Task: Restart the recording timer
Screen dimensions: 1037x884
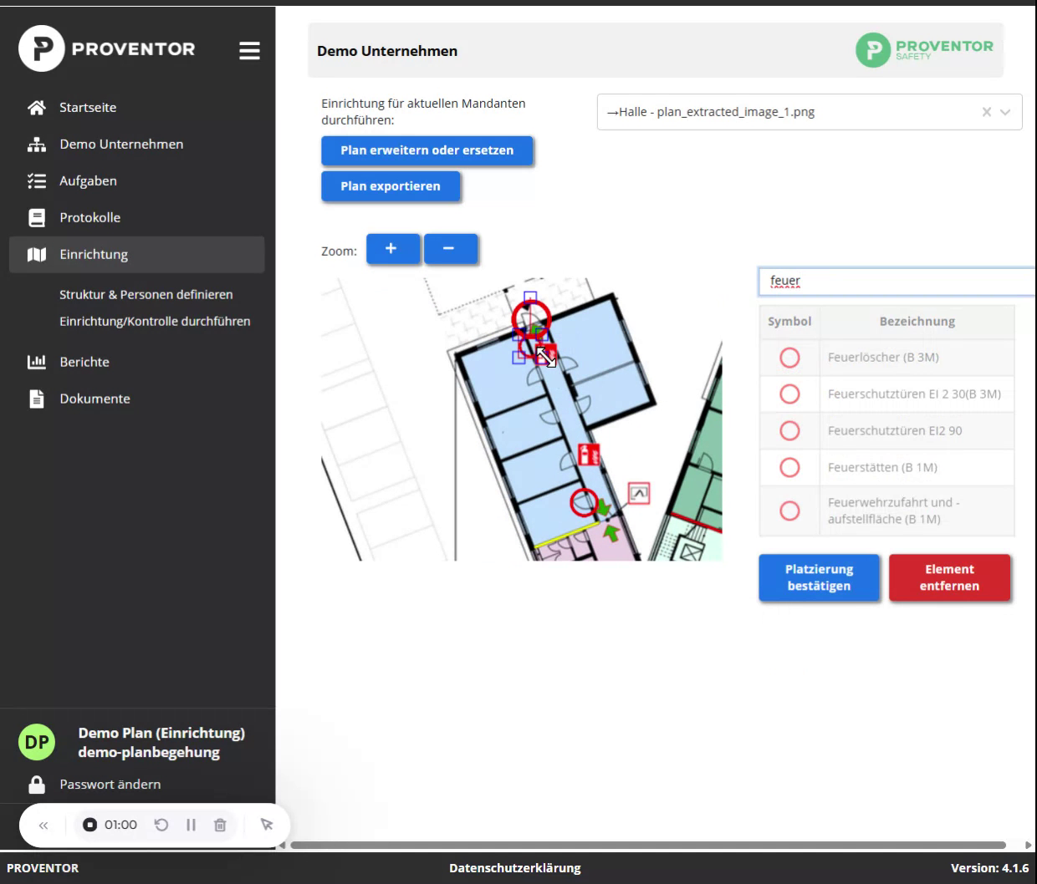Action: (x=161, y=825)
